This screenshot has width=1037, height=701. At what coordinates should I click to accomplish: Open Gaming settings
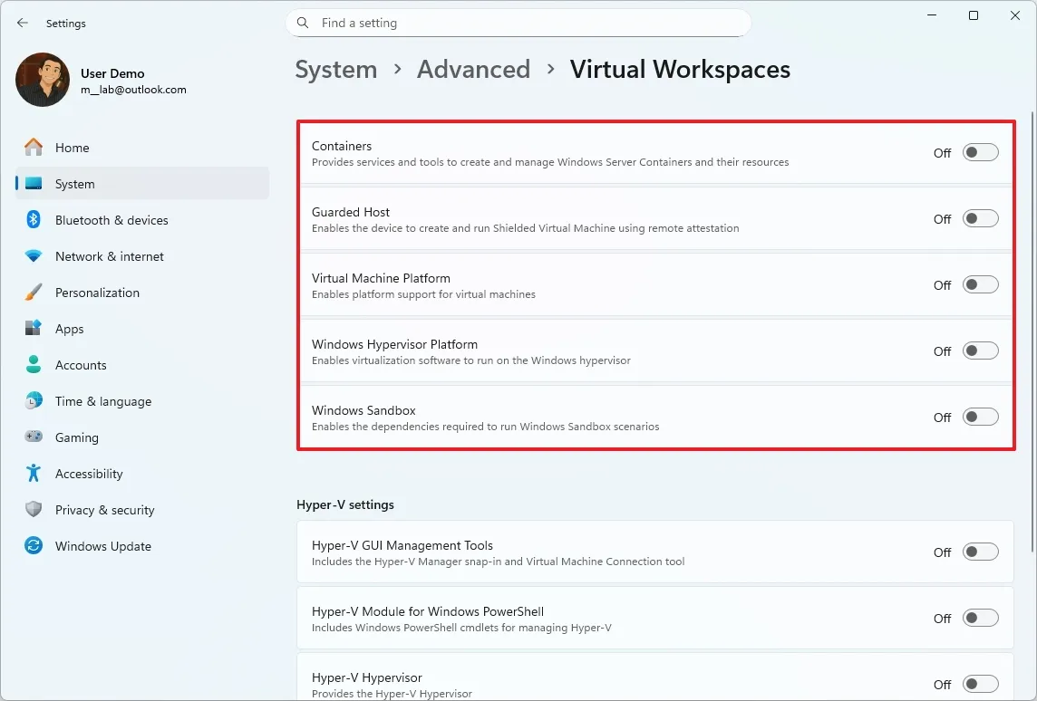point(76,437)
